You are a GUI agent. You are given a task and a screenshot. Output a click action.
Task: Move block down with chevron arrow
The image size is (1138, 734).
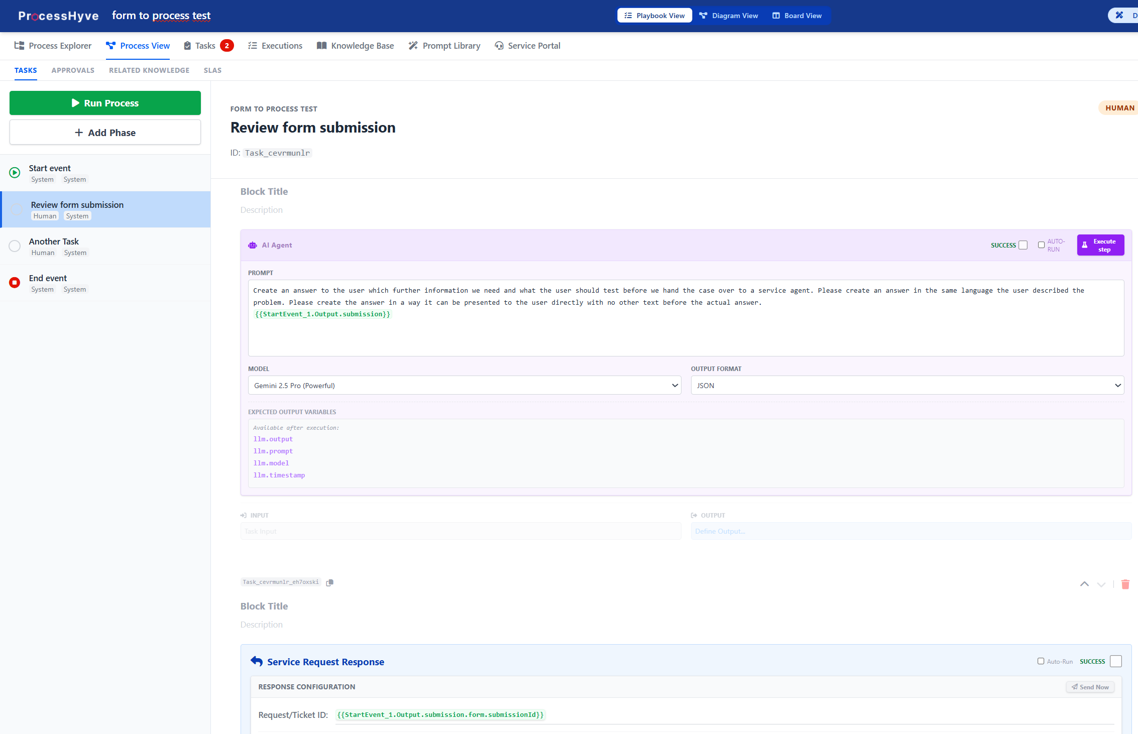tap(1101, 584)
